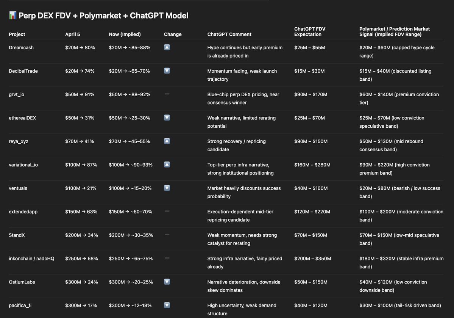Select the 'etherealDEX' project name
Viewport: 454px width, 318px height.
22,118
